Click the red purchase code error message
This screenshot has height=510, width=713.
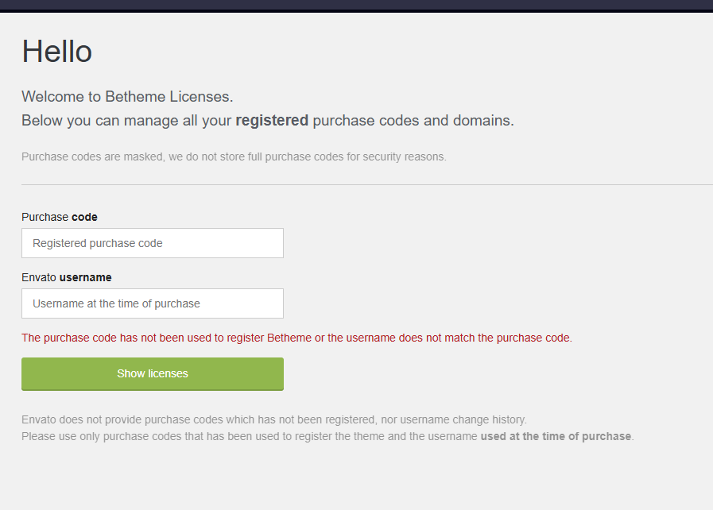296,338
